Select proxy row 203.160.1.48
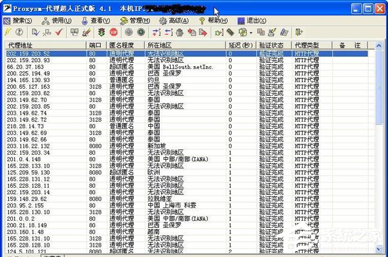Image resolution: width=388 pixels, height=257 pixels. tap(187, 232)
